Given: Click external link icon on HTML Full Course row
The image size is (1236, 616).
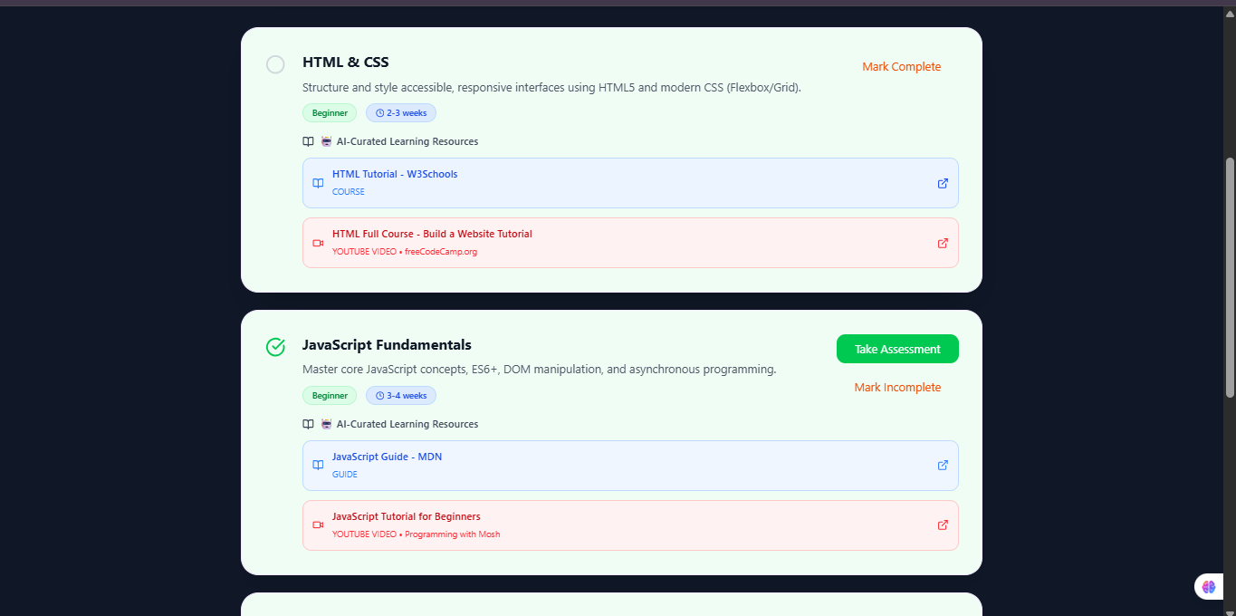Looking at the screenshot, I should coord(943,243).
